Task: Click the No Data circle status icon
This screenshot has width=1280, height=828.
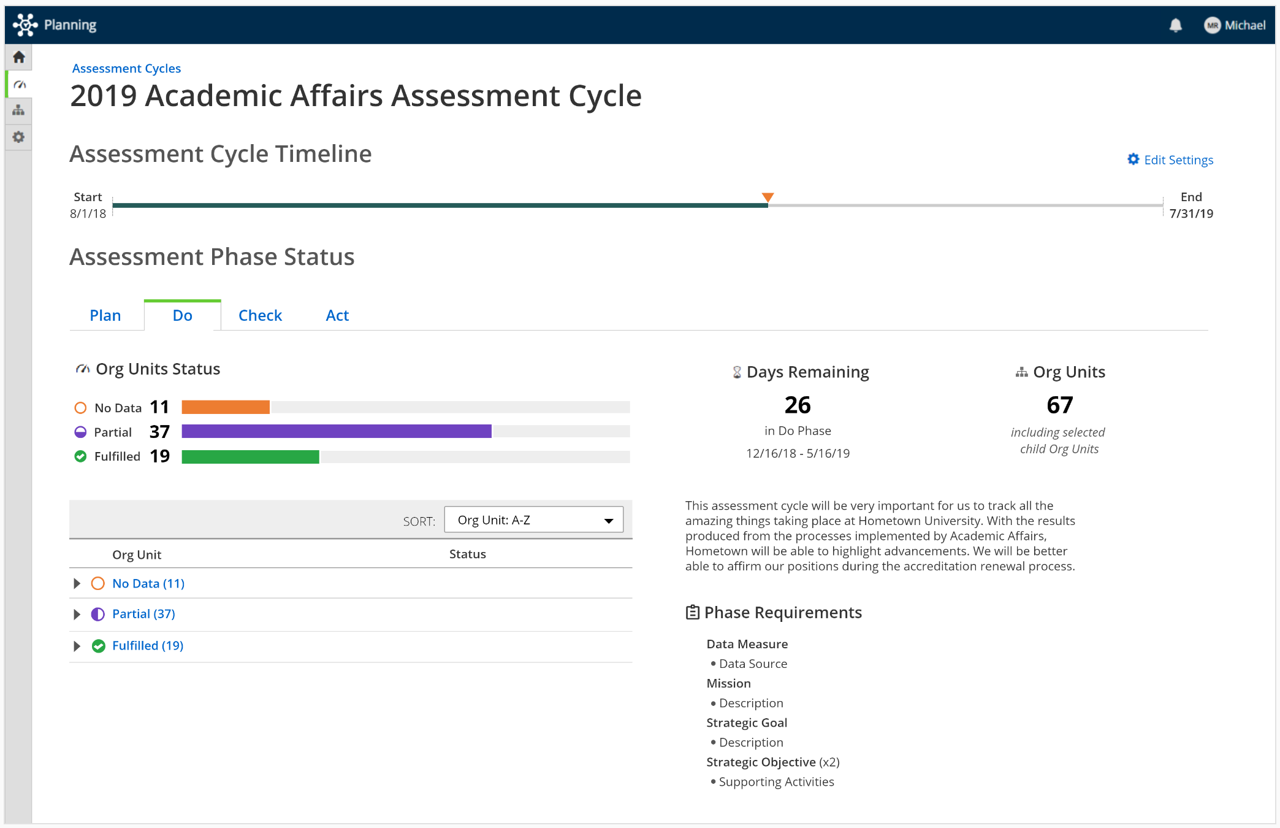Action: [x=80, y=407]
